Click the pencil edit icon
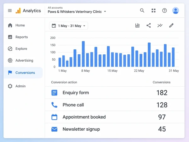 [171, 25]
